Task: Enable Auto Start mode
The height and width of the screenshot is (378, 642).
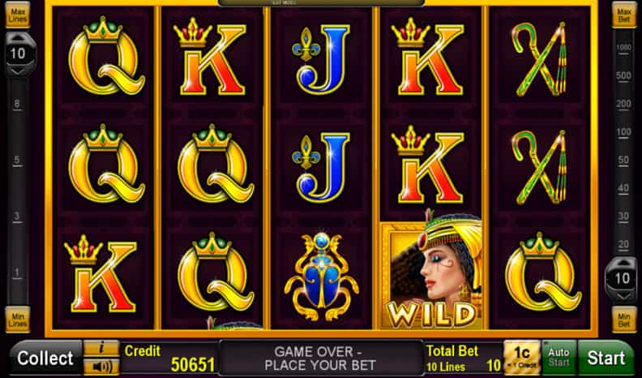Action: 559,358
